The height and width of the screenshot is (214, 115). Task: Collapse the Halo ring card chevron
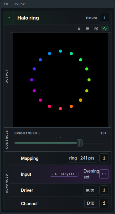(9, 18)
